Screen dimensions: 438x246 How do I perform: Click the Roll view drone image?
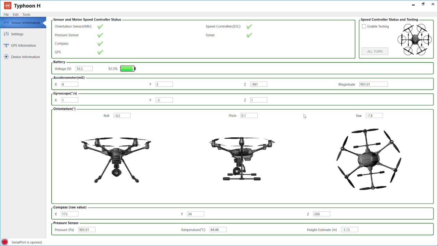(x=116, y=160)
